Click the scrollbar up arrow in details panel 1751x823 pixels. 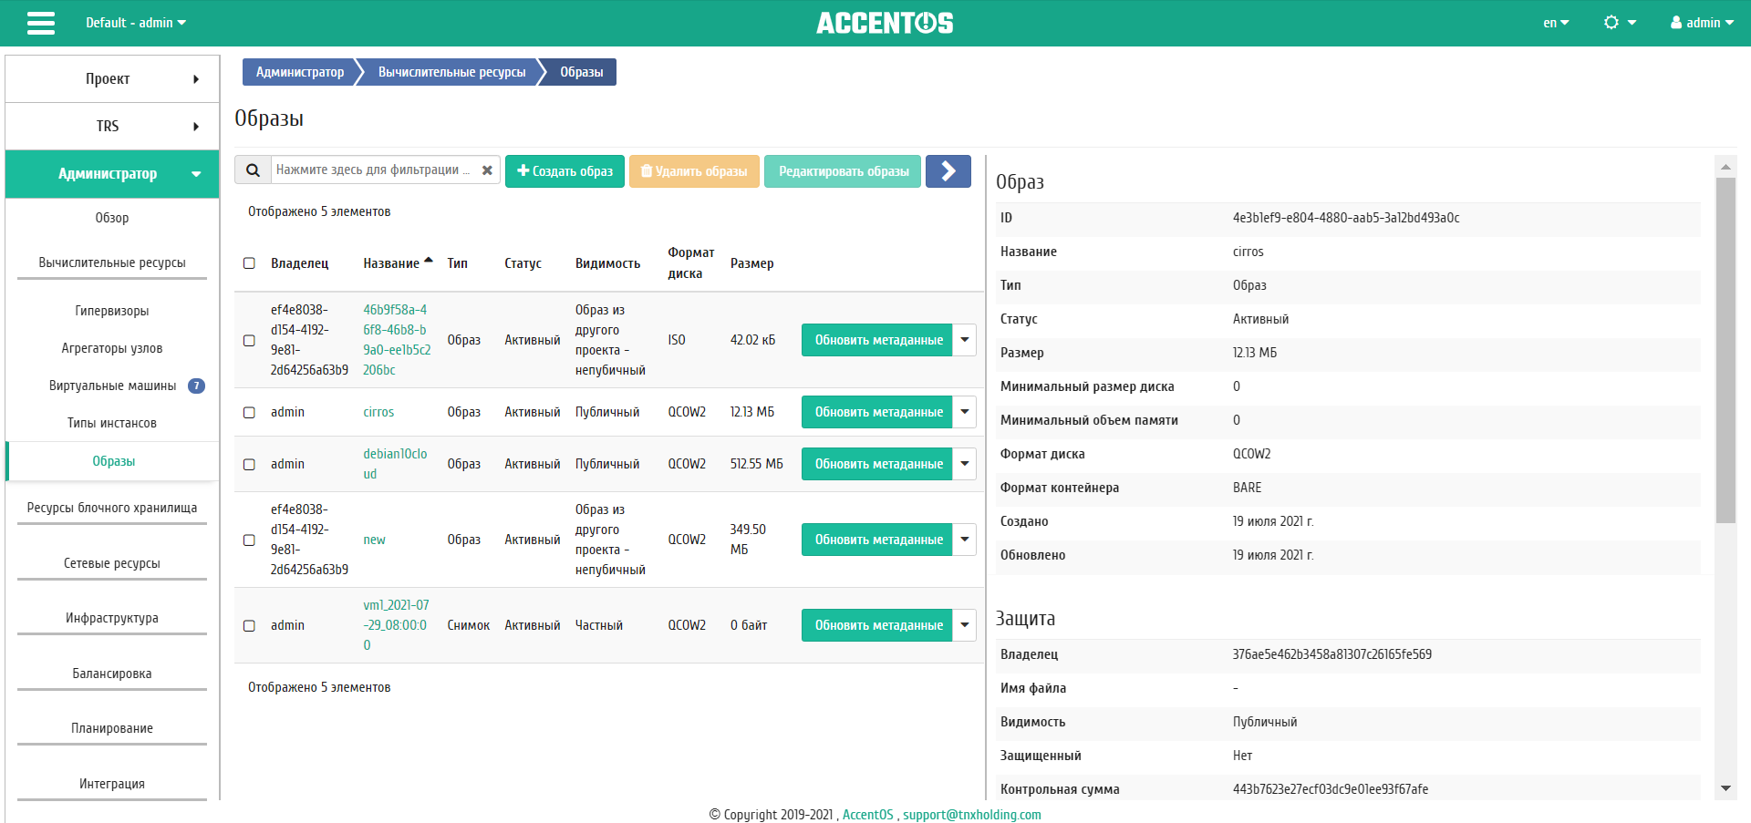tap(1725, 167)
